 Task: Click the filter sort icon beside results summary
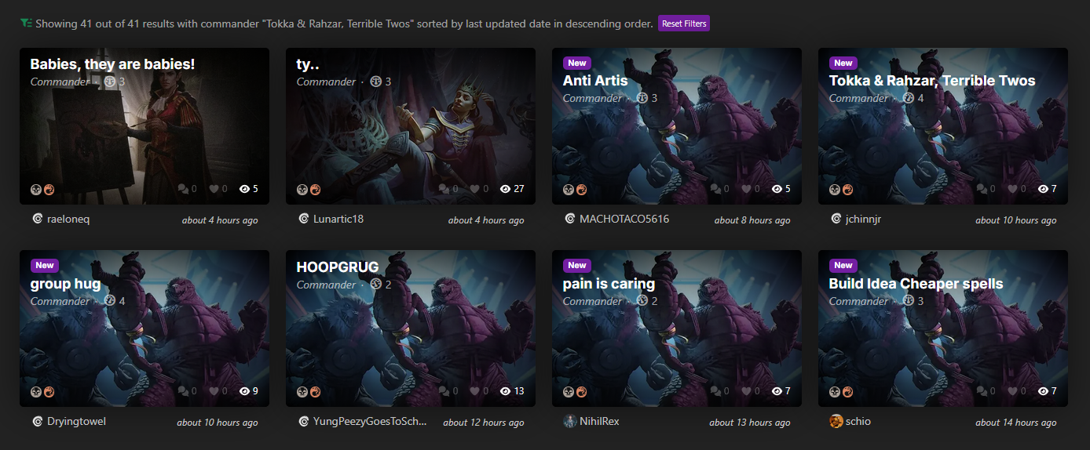(26, 24)
